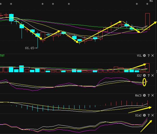Show help for the BIAS indicator
Screen dimensions: 157x134
pos(149,115)
